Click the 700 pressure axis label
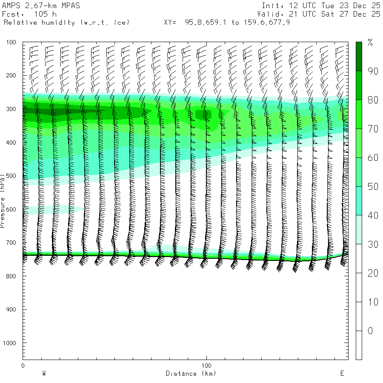Viewport: 383px width, 383px height. click(x=11, y=243)
